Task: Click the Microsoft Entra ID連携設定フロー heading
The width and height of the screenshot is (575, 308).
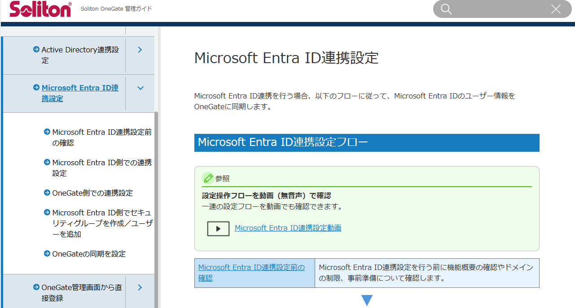Action: tap(367, 143)
